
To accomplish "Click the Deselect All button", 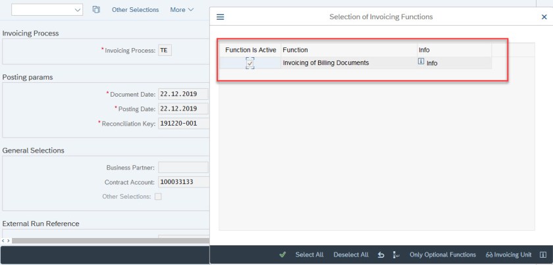I will (x=351, y=255).
